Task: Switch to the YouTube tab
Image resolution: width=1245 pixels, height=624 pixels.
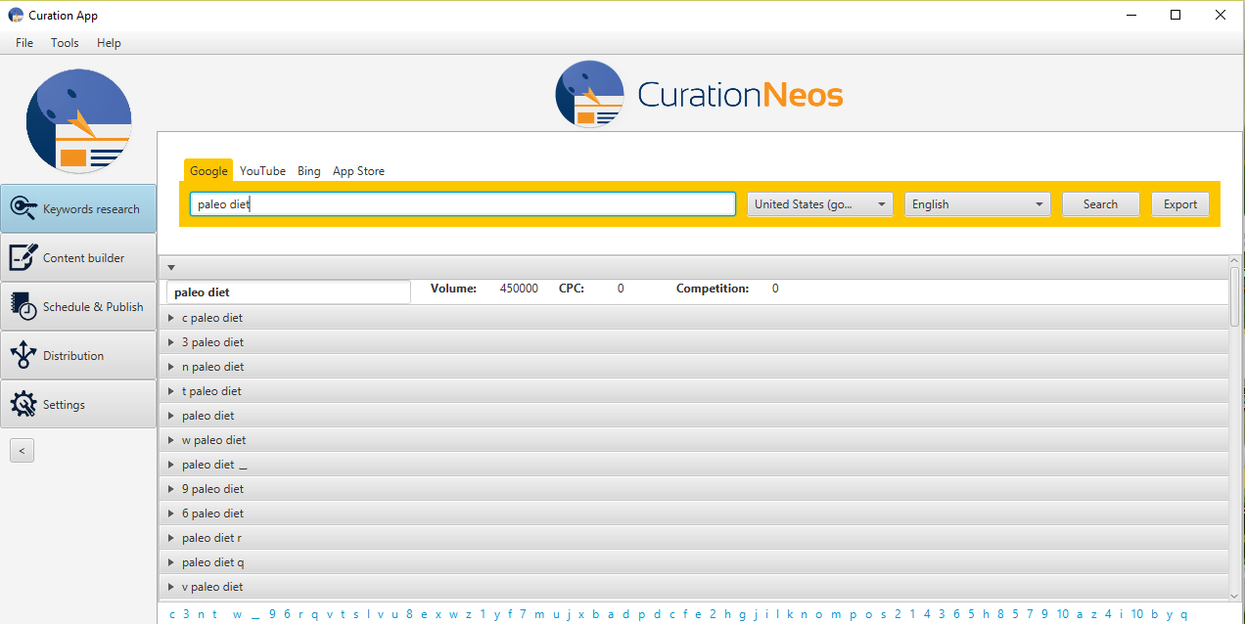Action: (x=262, y=171)
